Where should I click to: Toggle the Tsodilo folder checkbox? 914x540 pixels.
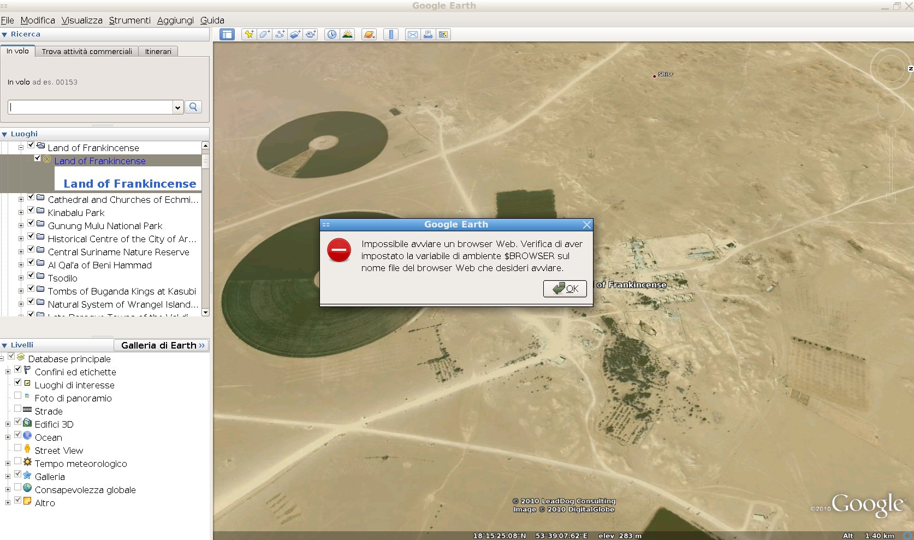coord(31,276)
